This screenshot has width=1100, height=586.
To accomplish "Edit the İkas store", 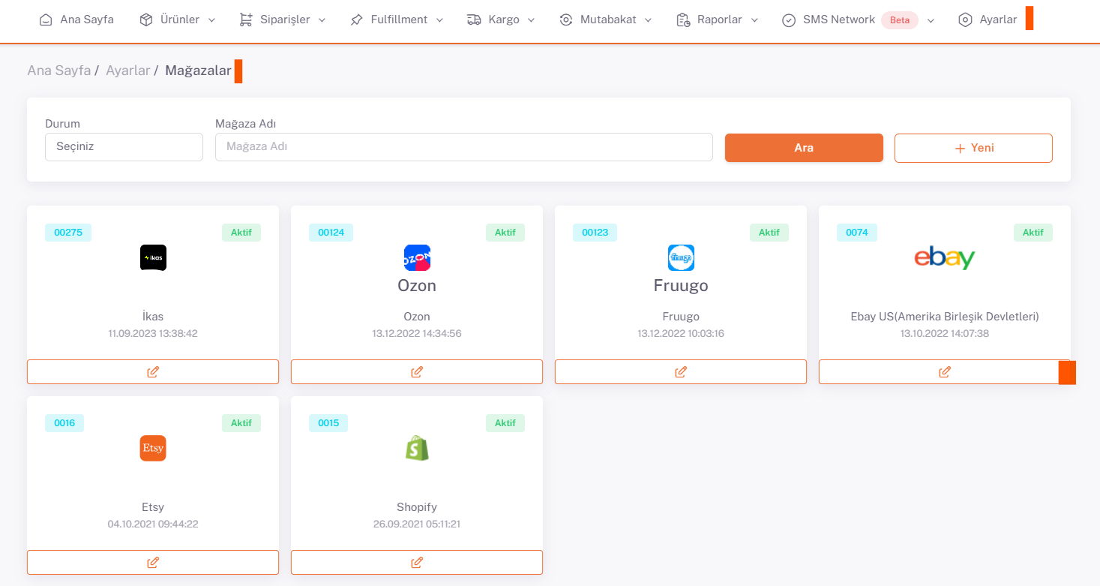I will click(153, 372).
